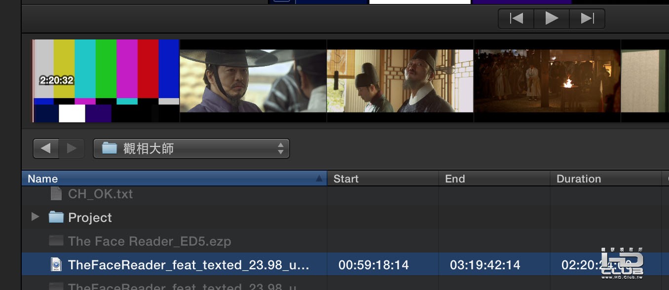Go to next clip in viewer

[587, 18]
